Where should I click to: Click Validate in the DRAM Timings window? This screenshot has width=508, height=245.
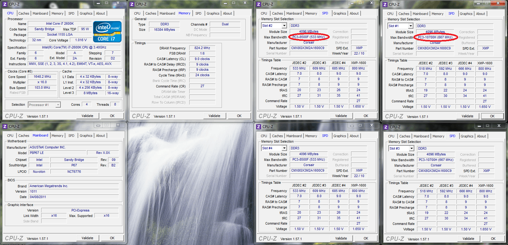(214, 116)
